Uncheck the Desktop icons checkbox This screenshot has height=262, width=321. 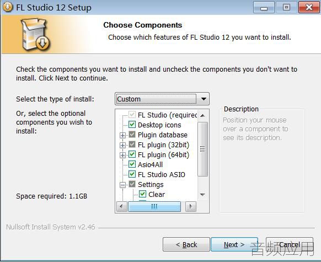[132, 125]
